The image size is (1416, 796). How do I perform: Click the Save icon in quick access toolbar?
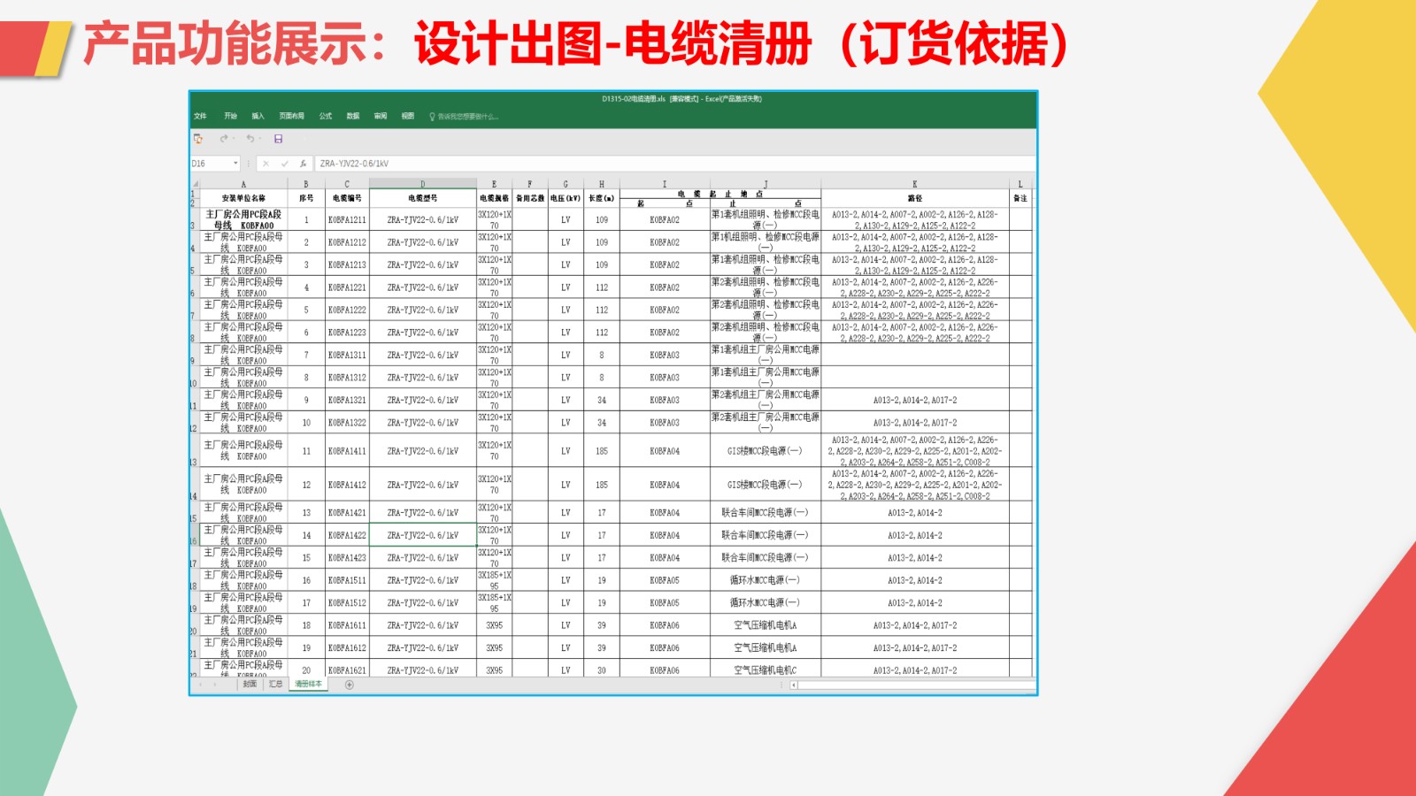pos(278,139)
